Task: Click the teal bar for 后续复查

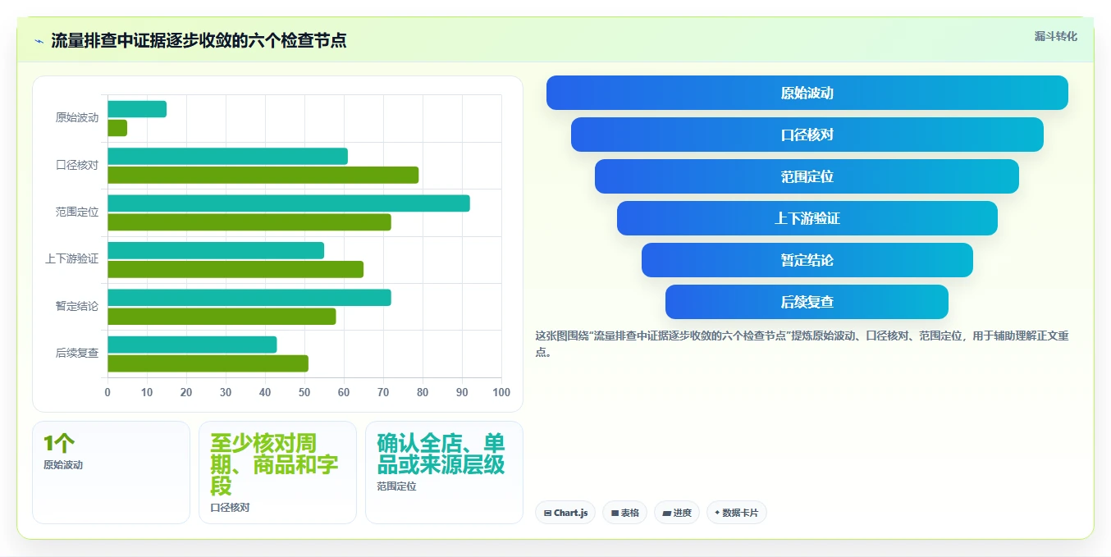Action: point(192,345)
